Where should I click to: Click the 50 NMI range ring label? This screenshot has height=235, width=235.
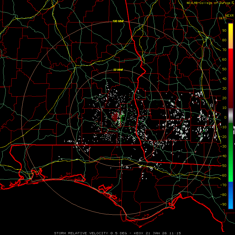(118, 70)
